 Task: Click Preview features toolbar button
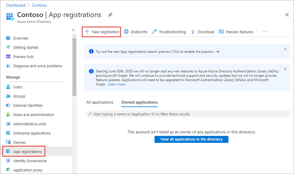[x=236, y=32]
